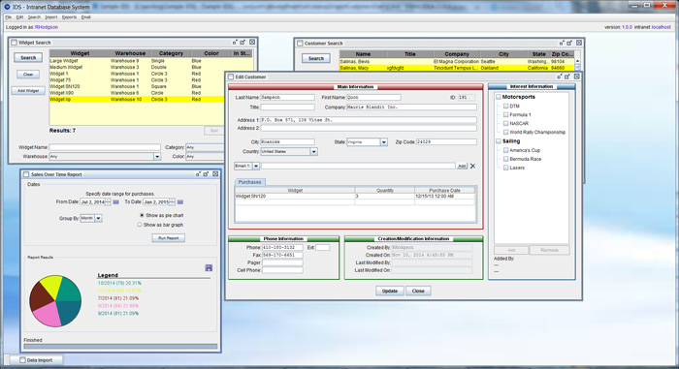Click Search button in Widget Search
The image size is (679, 369).
(x=28, y=57)
